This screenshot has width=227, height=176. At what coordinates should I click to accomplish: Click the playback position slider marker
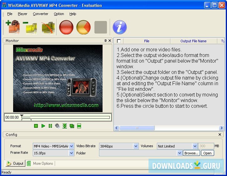pyautogui.click(x=22, y=116)
